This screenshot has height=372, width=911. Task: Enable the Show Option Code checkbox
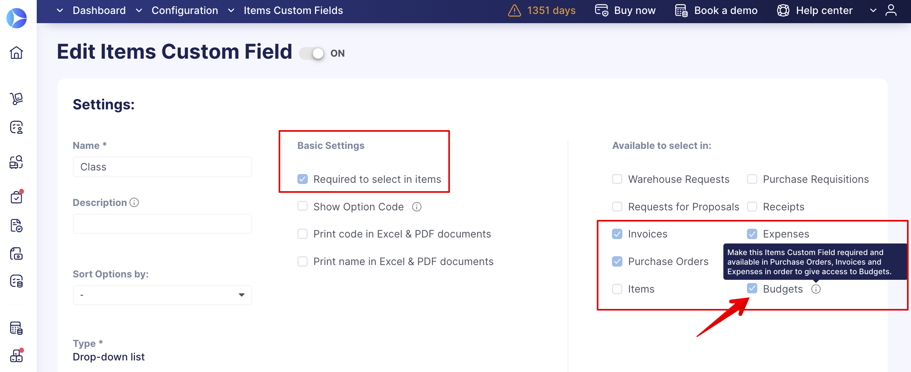[303, 206]
